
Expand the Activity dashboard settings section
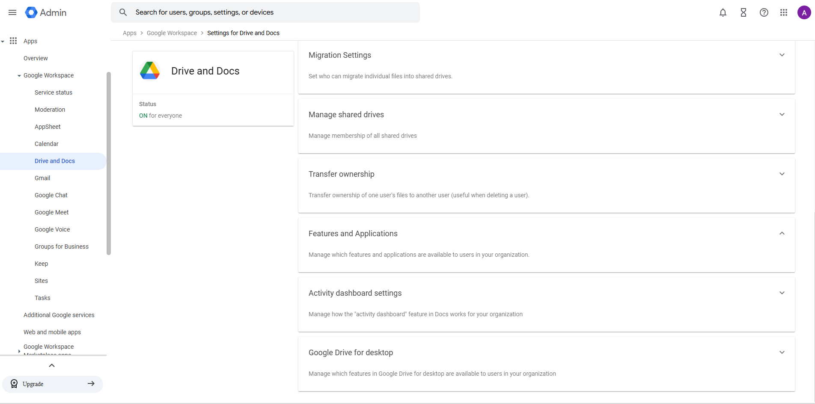[x=782, y=293]
